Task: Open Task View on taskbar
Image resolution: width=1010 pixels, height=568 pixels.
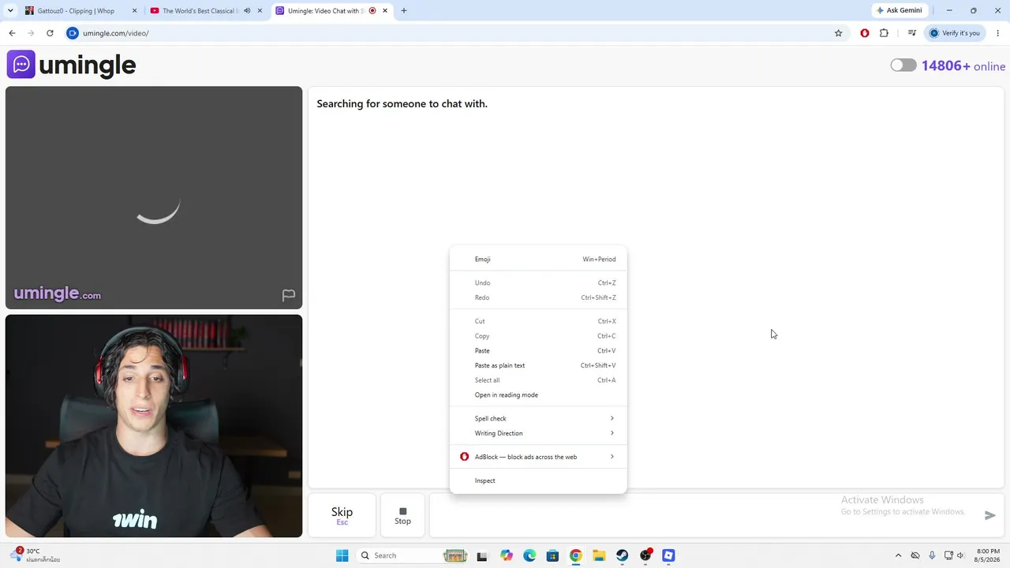Action: (482, 555)
